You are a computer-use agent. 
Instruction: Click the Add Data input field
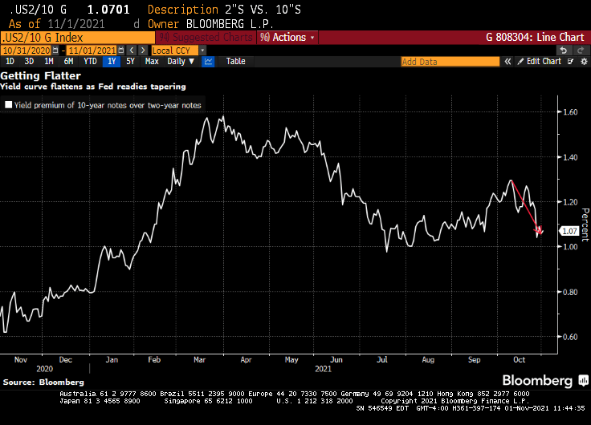[x=449, y=61]
